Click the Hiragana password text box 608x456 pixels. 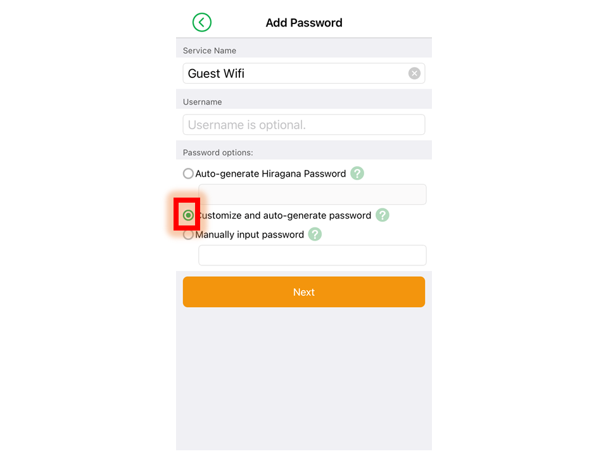pos(312,194)
